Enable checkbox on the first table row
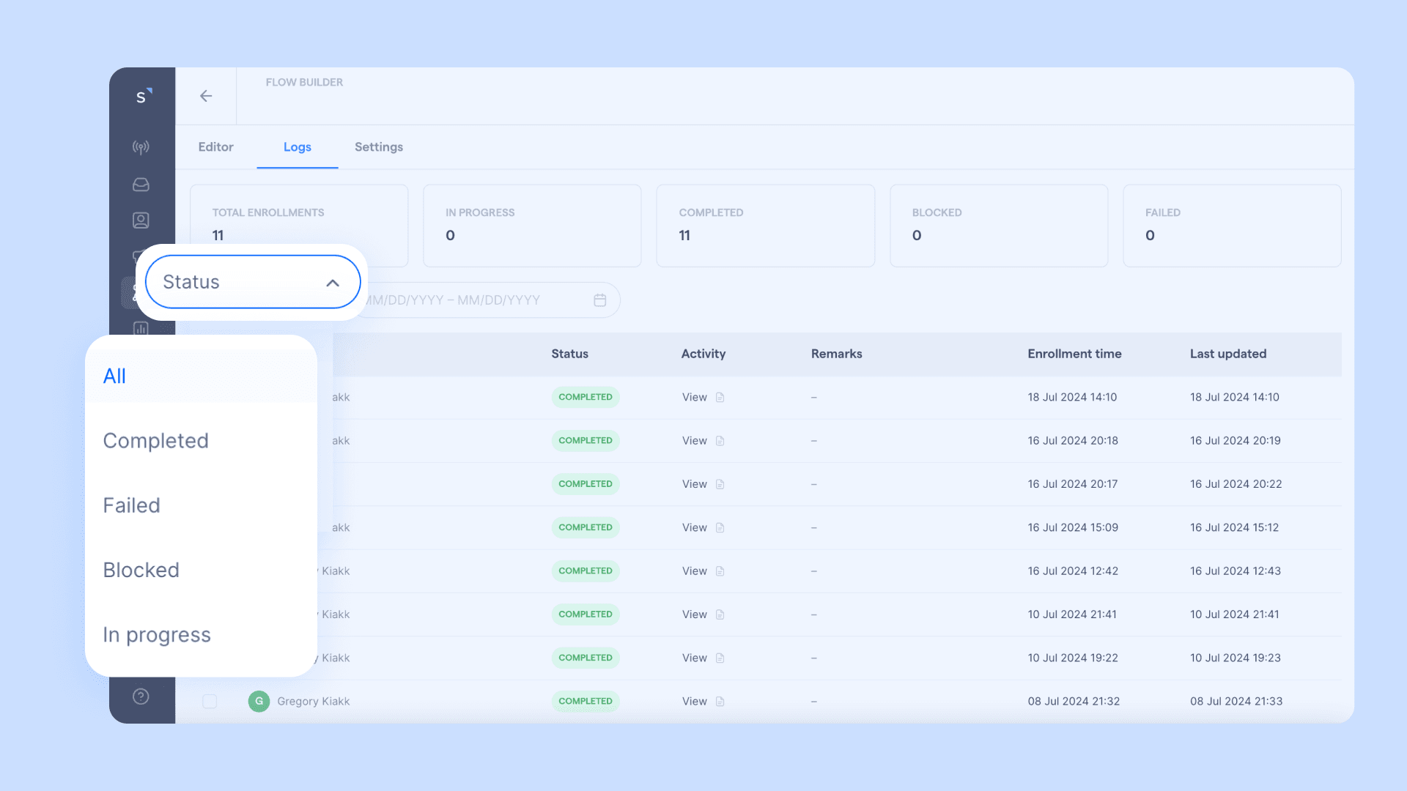The image size is (1407, 791). pos(210,397)
